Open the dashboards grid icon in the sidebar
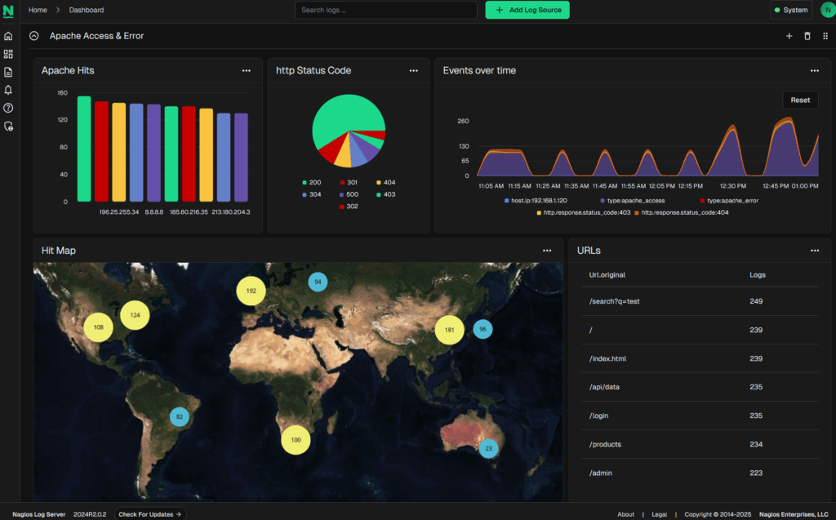 [8, 54]
